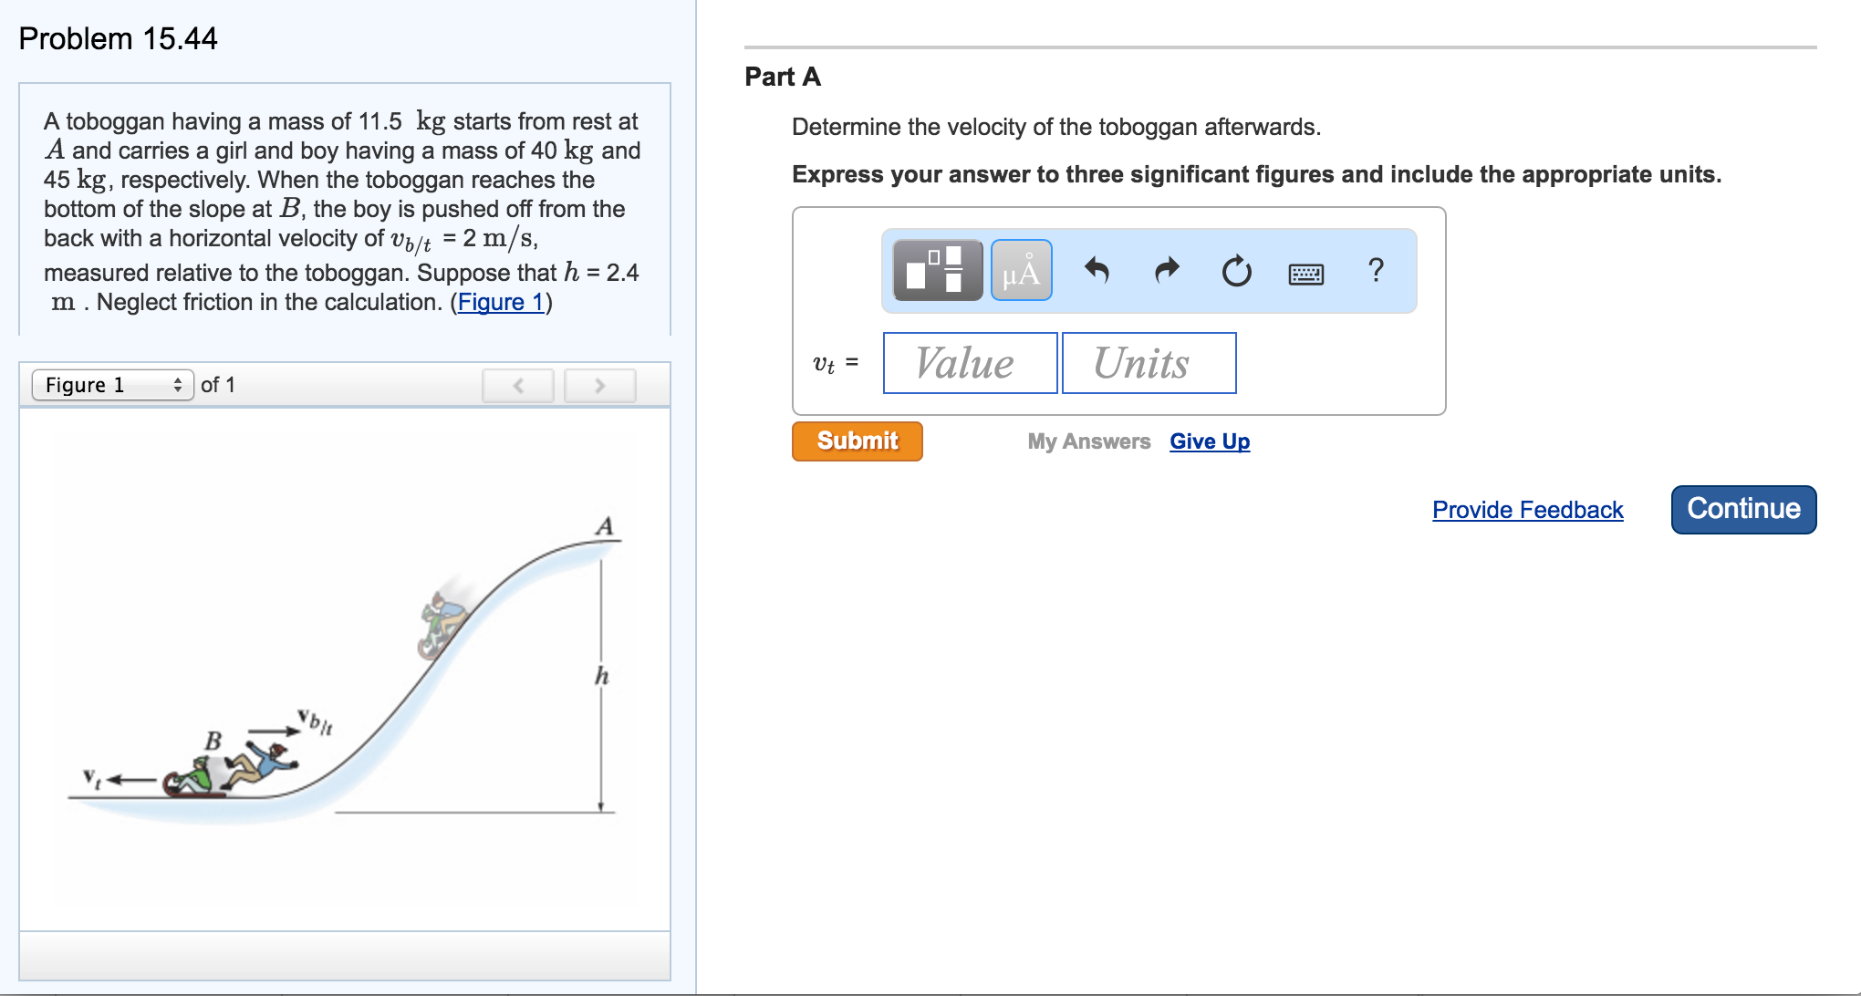Viewport: 1861px width, 996px height.
Task: Click the Units input field
Action: 1149,363
